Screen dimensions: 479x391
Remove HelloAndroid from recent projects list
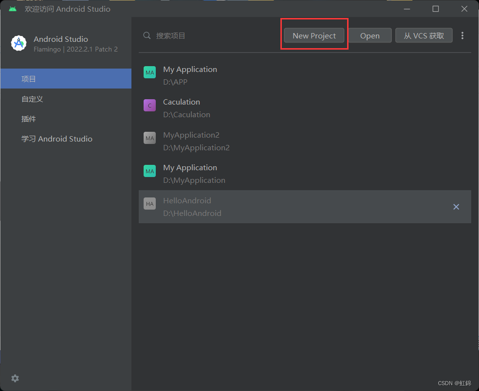point(456,207)
